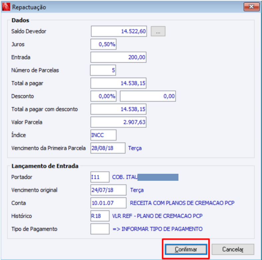262x260 pixels.
Task: Edit Vencimento da Primeira Parcela date 28/08/18
Action: (108, 148)
